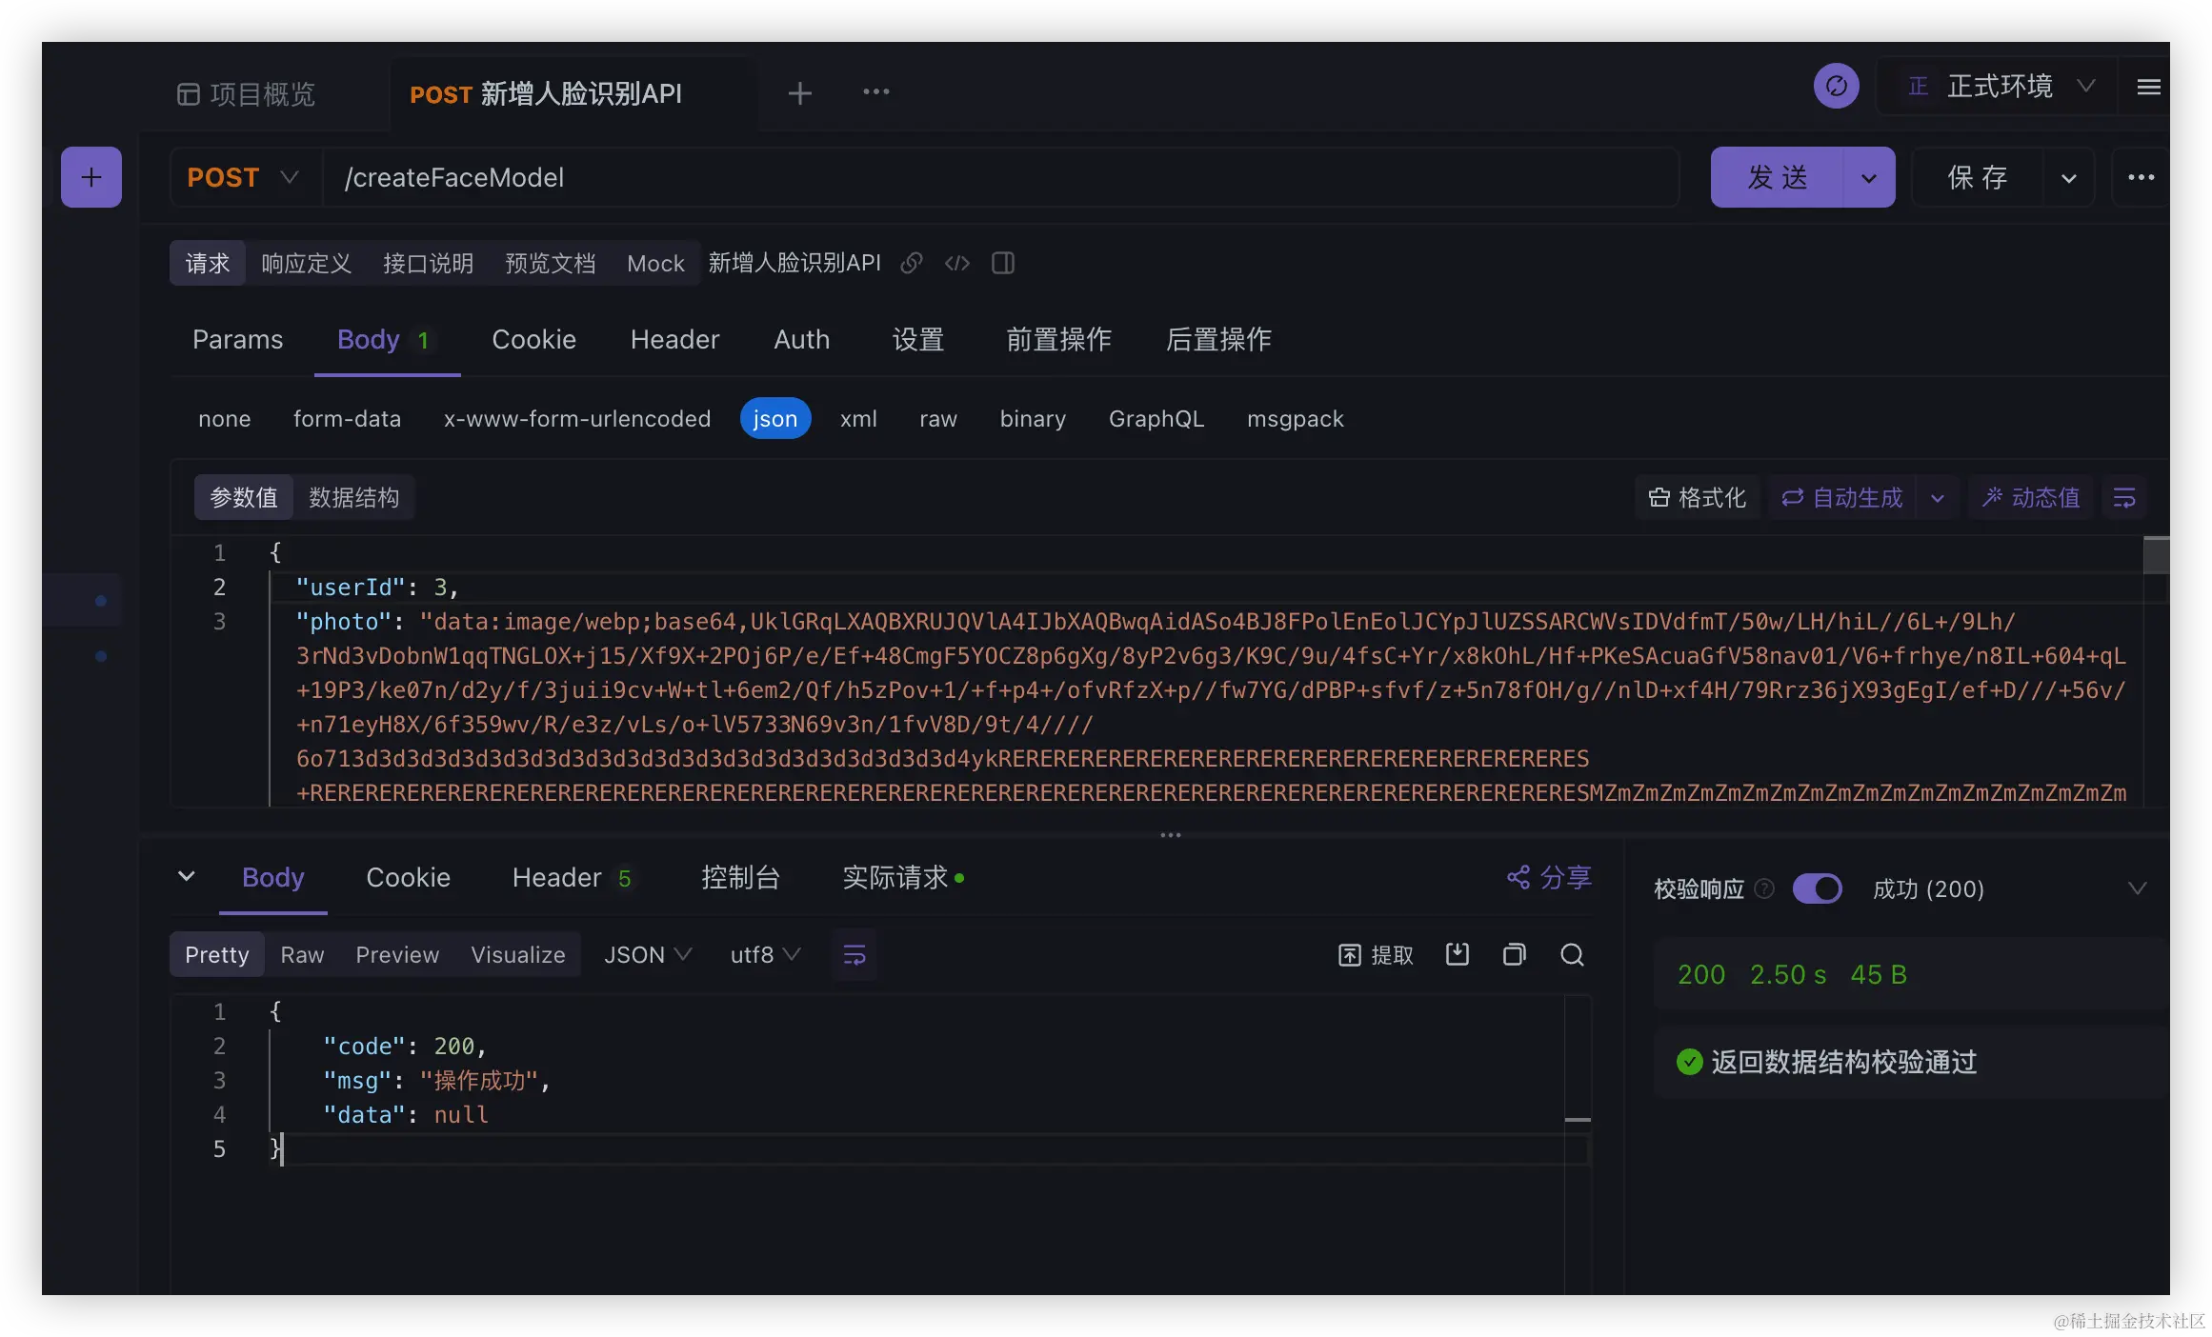
Task: Click the 格式化 format button
Action: (x=1697, y=498)
